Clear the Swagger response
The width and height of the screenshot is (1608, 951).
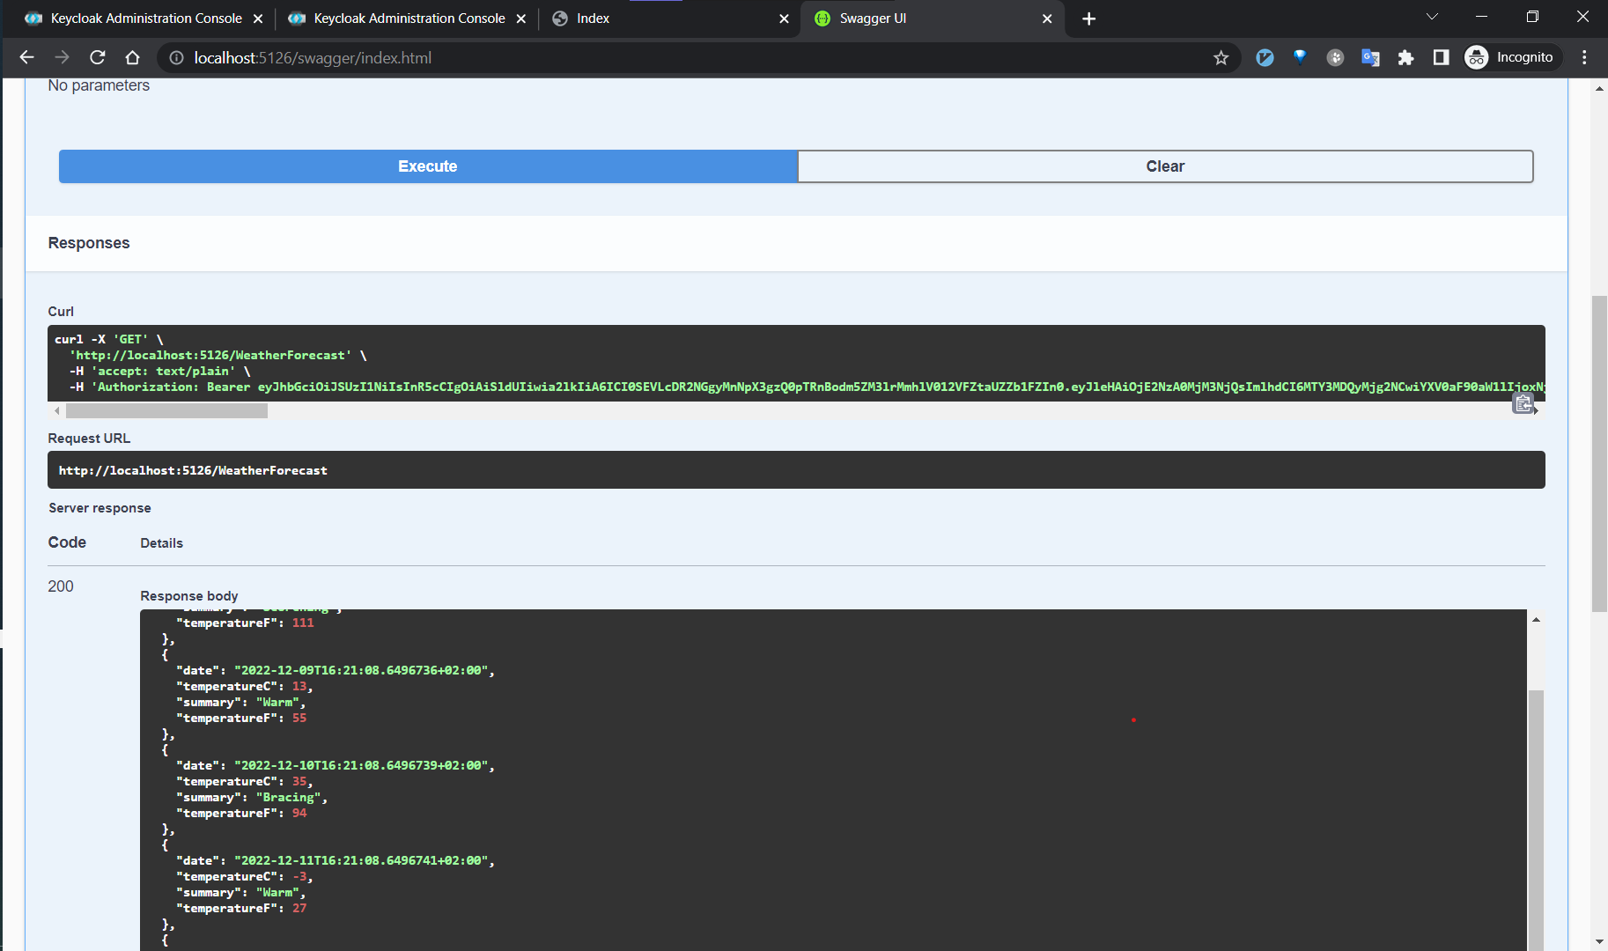[x=1165, y=166]
